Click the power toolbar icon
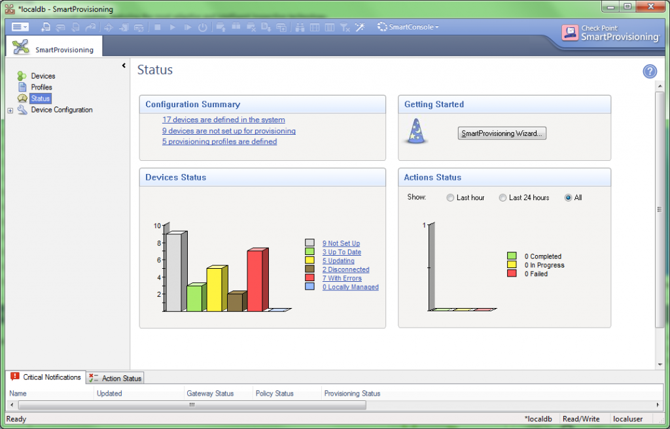The height and width of the screenshot is (429, 670). tap(203, 27)
